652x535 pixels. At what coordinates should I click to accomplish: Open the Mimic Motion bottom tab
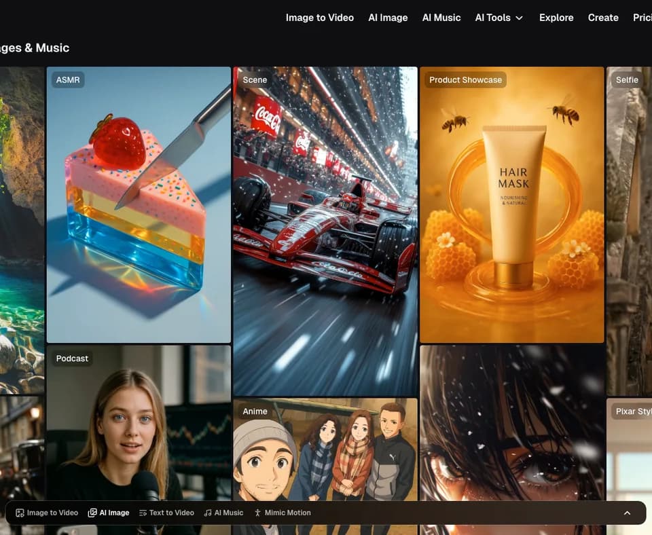click(x=283, y=513)
